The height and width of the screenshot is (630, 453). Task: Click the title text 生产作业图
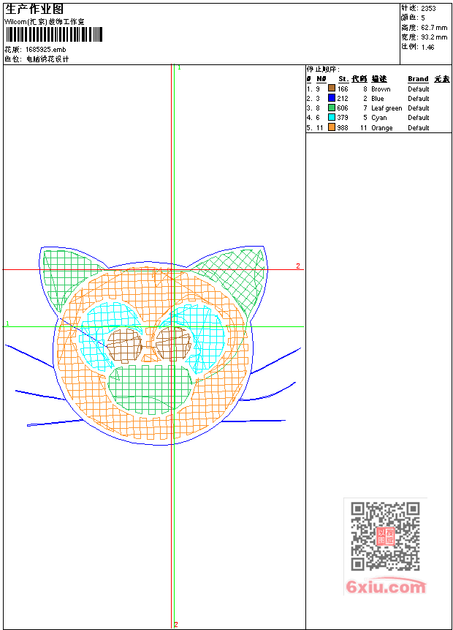point(34,10)
